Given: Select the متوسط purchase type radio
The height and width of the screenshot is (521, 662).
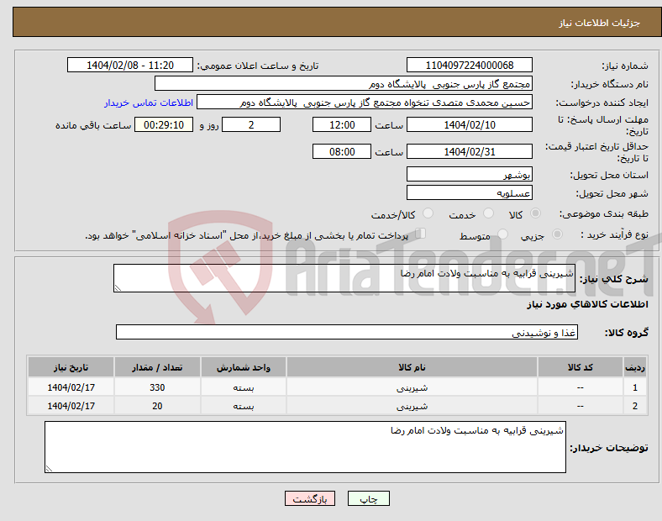Looking at the screenshot, I should 503,234.
